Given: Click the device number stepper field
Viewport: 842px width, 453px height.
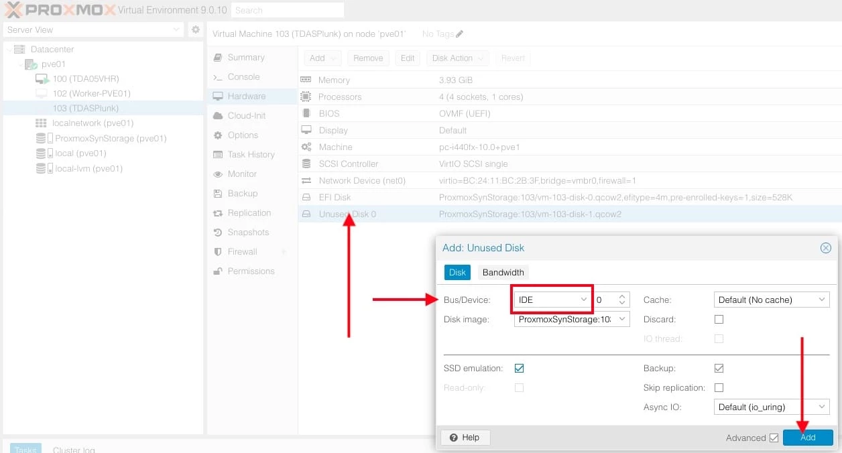Looking at the screenshot, I should [x=611, y=300].
